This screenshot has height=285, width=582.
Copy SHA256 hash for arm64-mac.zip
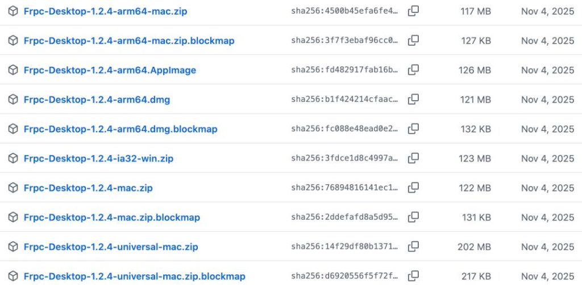click(413, 11)
